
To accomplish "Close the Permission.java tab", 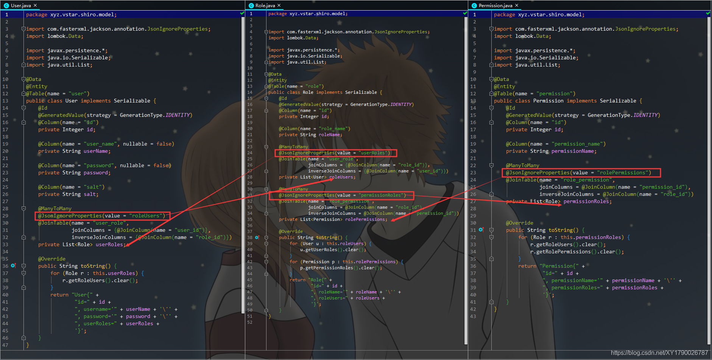I will pyautogui.click(x=517, y=5).
